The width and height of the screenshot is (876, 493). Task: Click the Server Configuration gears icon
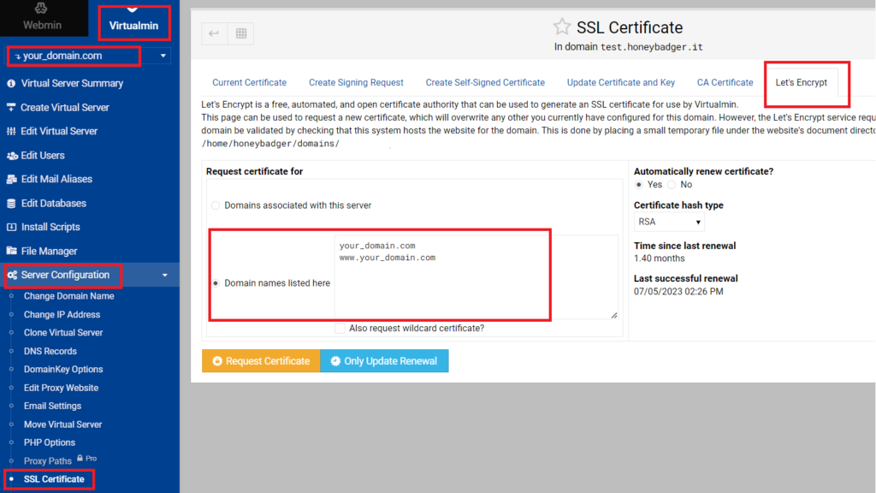[x=13, y=276]
